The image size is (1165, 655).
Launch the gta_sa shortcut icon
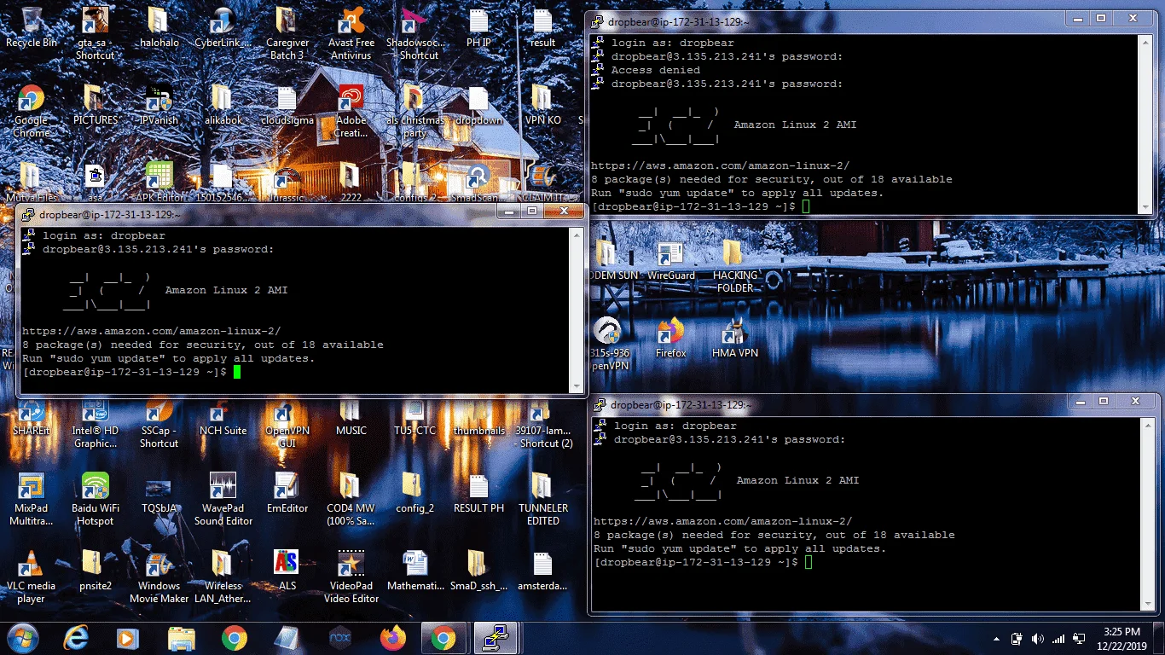[96, 32]
